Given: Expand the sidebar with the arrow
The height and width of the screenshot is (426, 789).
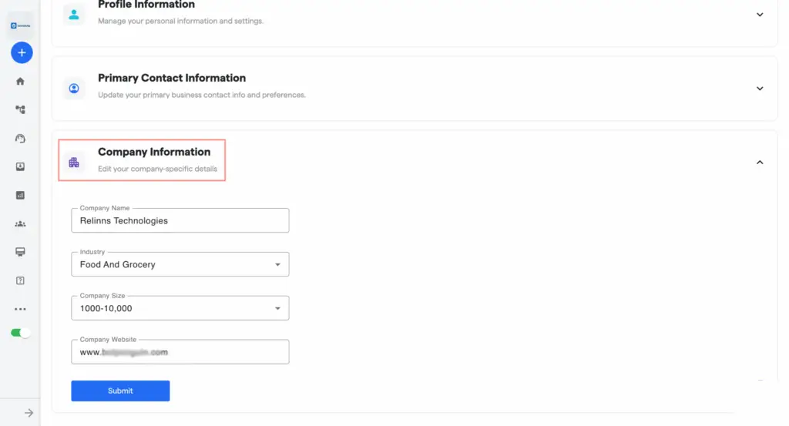Looking at the screenshot, I should click(x=29, y=413).
